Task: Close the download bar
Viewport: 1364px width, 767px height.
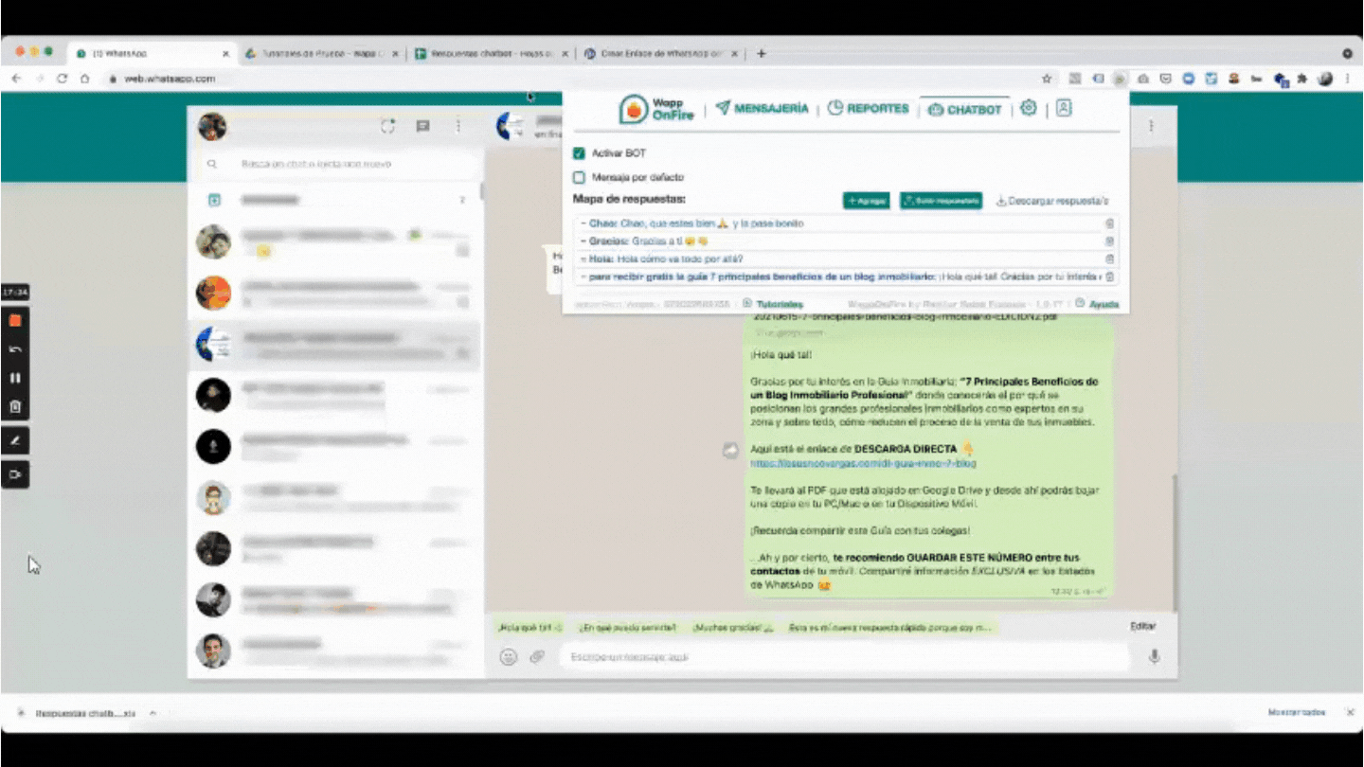Action: pyautogui.click(x=1350, y=712)
